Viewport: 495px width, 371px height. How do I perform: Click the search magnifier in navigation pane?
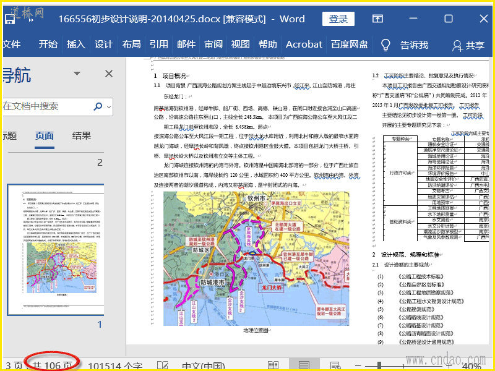coord(98,106)
